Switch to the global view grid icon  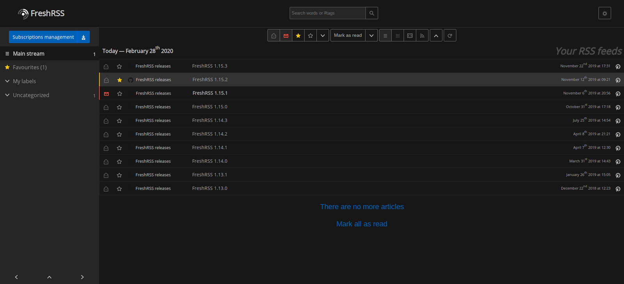pos(397,35)
